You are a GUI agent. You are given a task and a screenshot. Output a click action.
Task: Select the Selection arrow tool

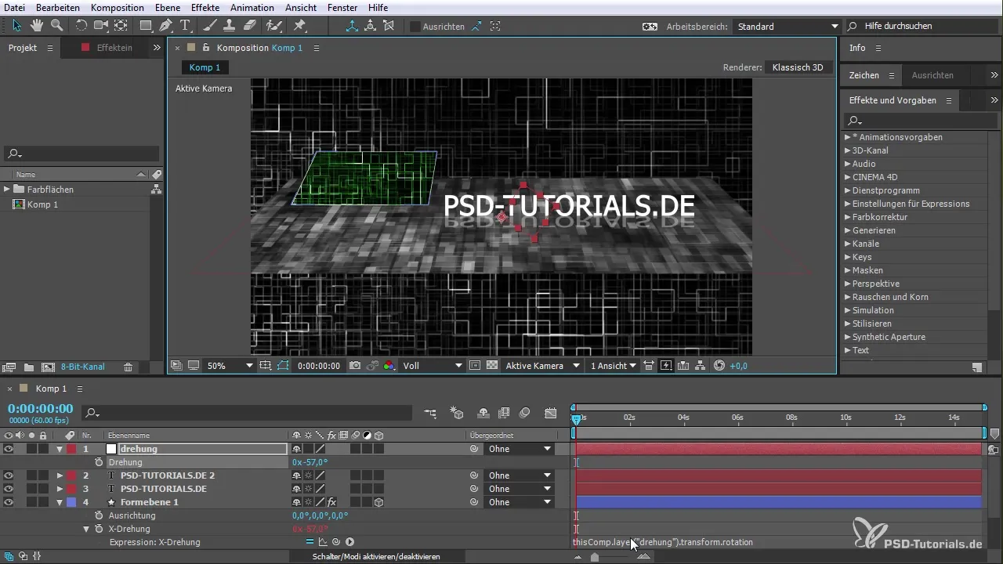(x=17, y=25)
